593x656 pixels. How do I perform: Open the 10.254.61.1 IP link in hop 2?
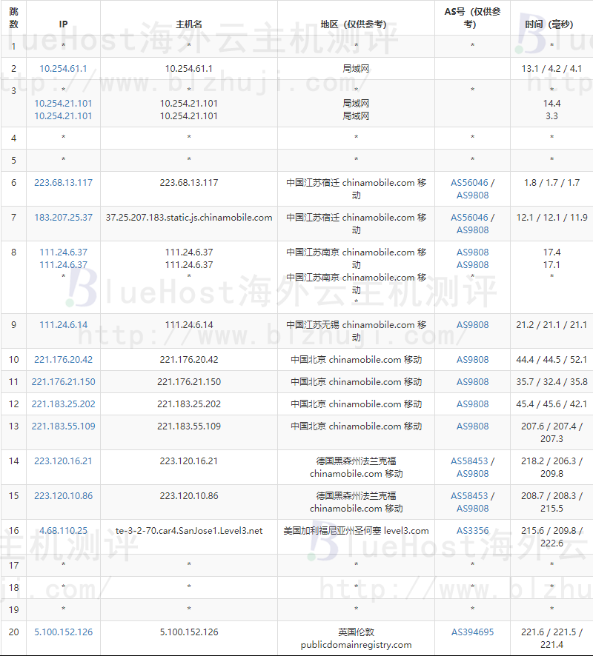[63, 69]
